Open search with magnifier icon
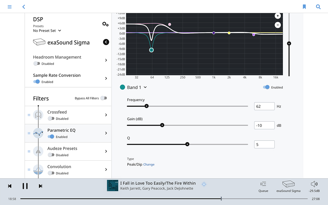The image size is (328, 205). click(x=318, y=7)
